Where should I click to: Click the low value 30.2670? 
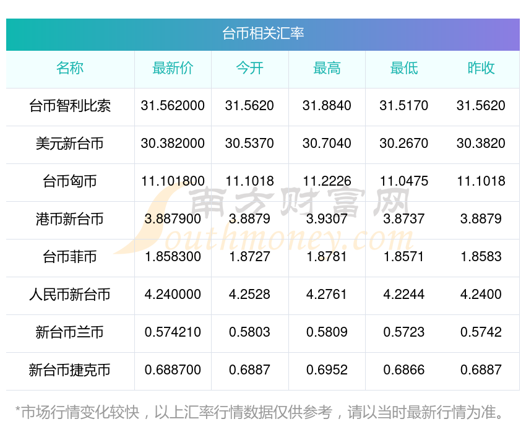(404, 144)
